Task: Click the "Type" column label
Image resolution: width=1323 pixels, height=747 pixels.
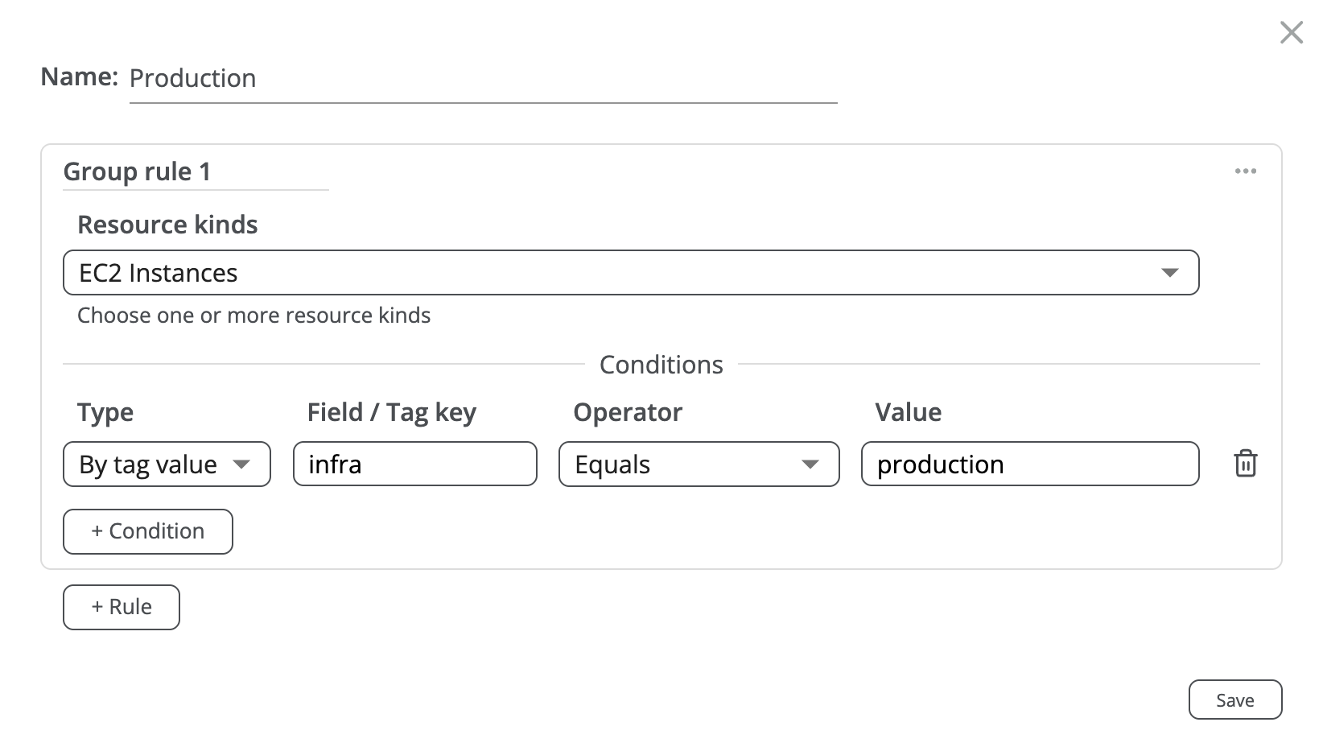Action: (105, 412)
